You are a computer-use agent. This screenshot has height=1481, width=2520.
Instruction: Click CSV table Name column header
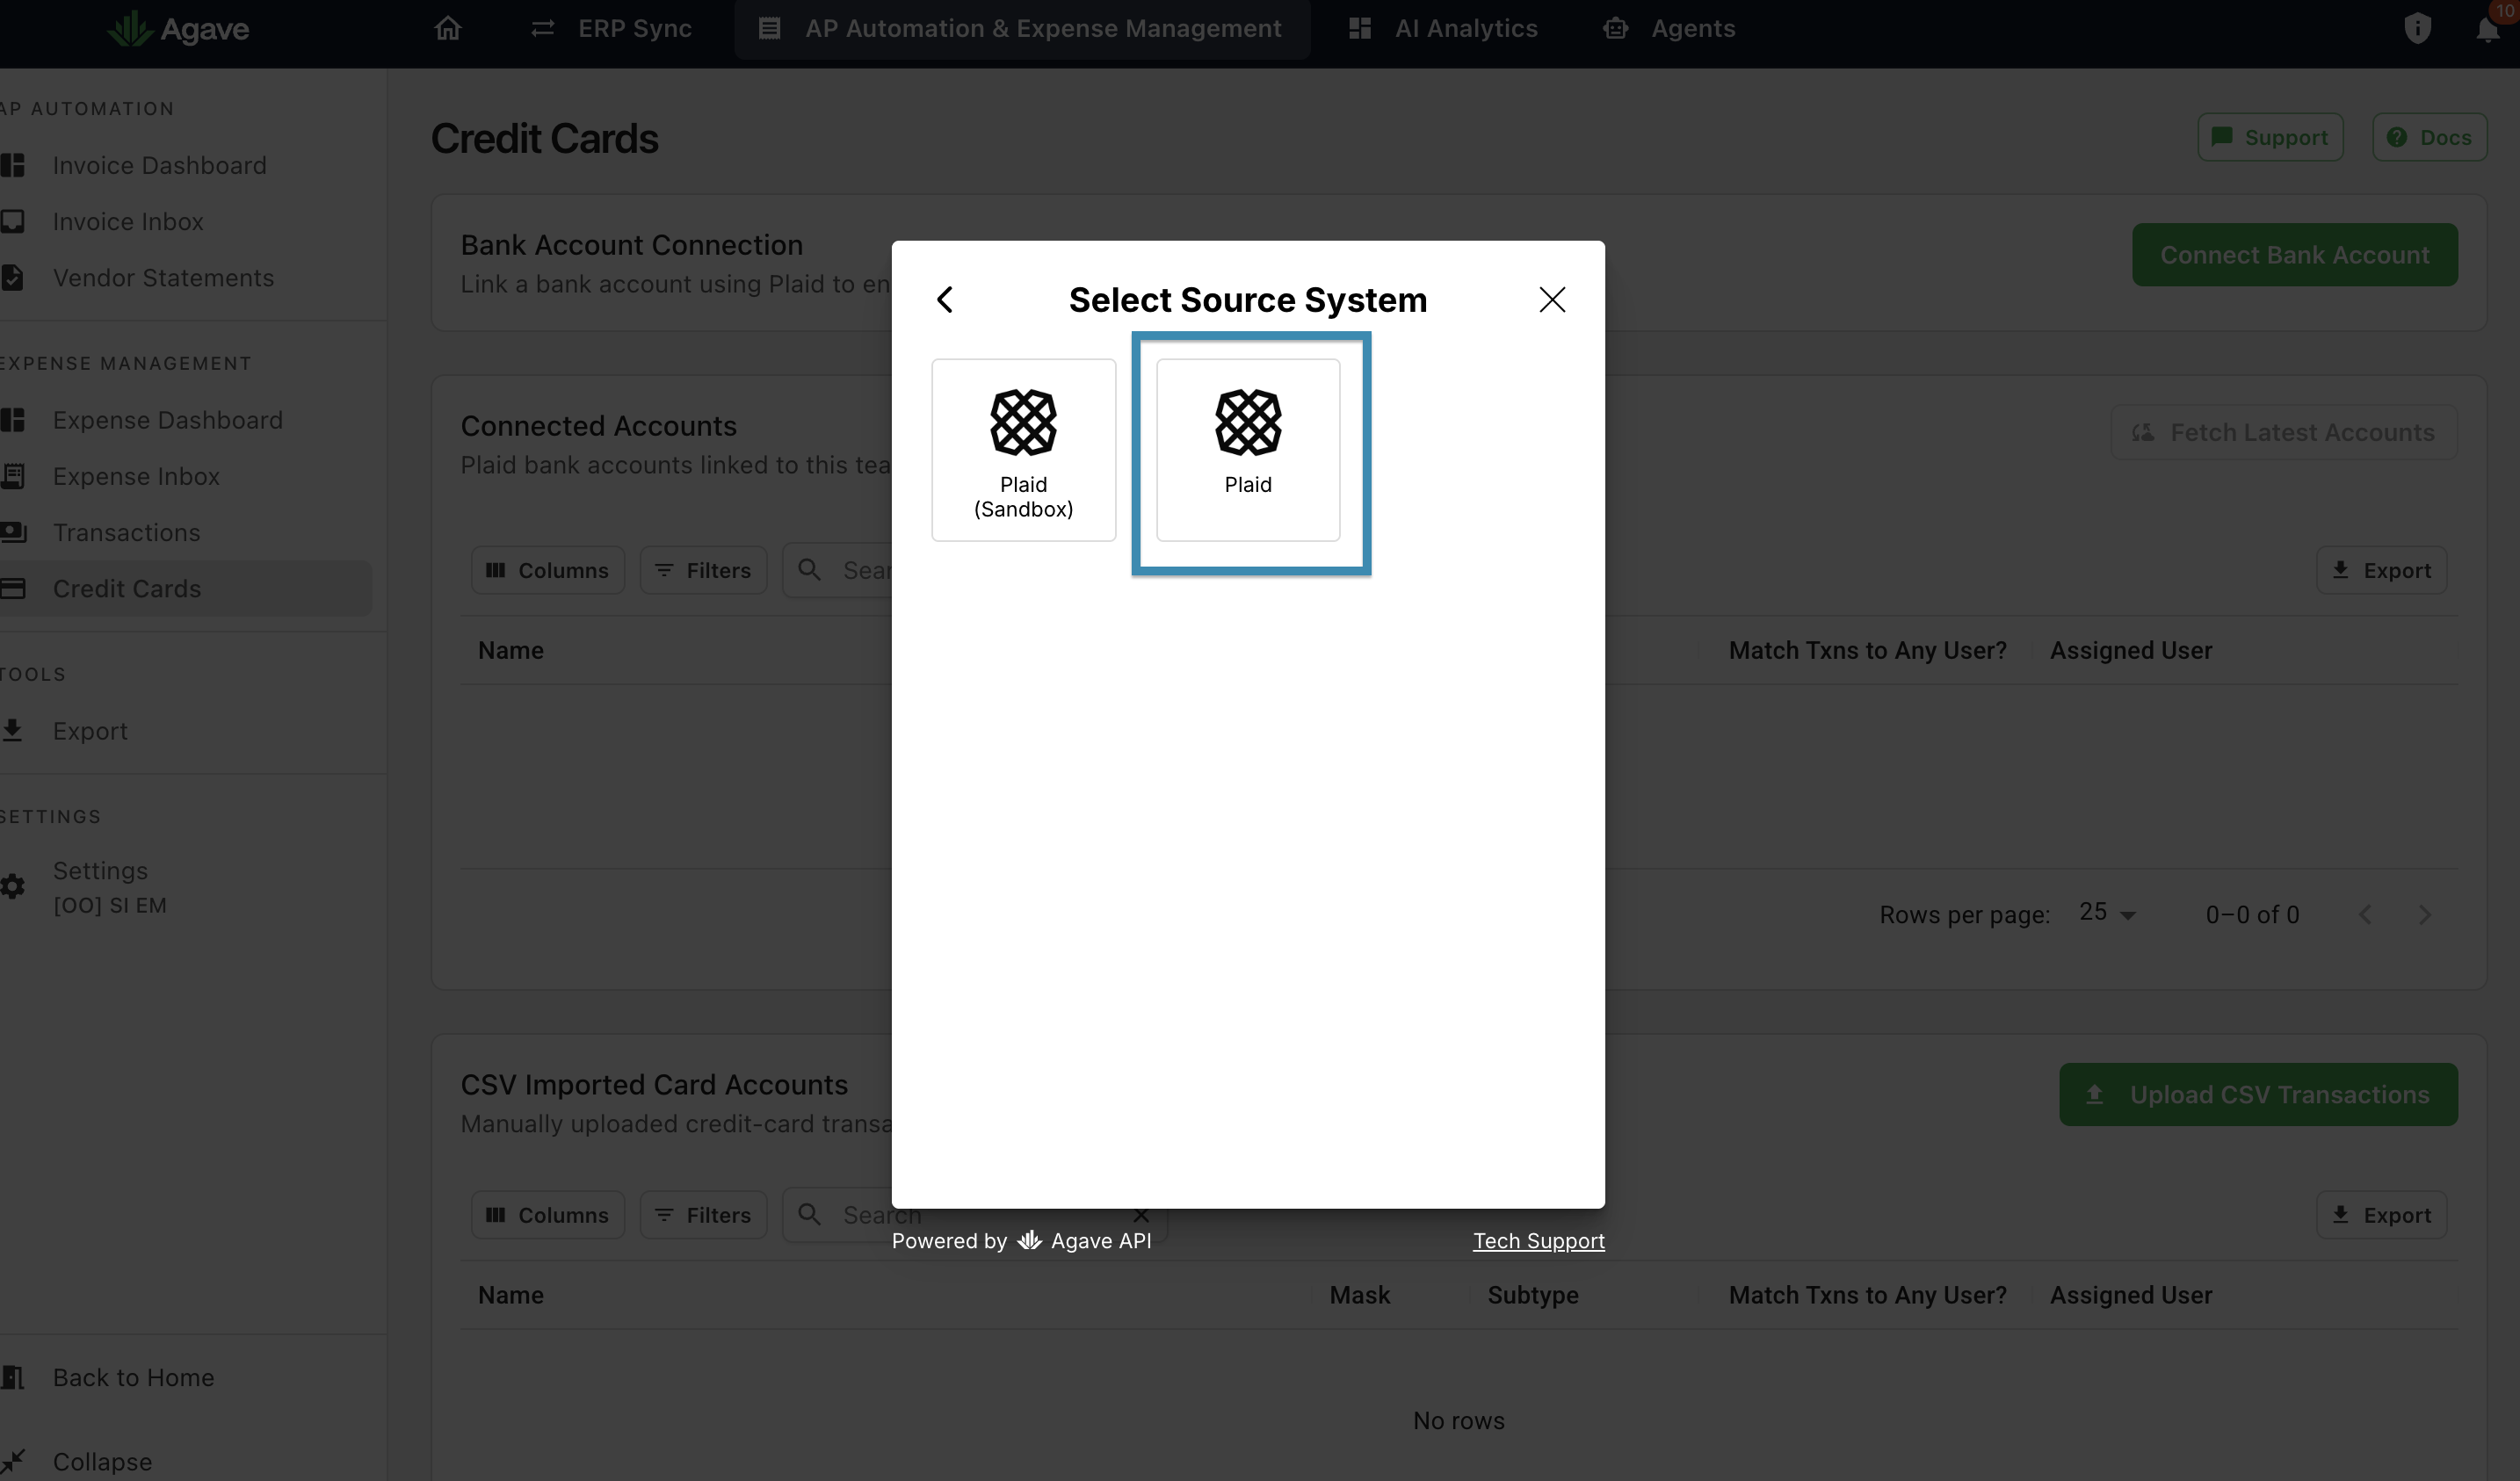click(510, 1296)
